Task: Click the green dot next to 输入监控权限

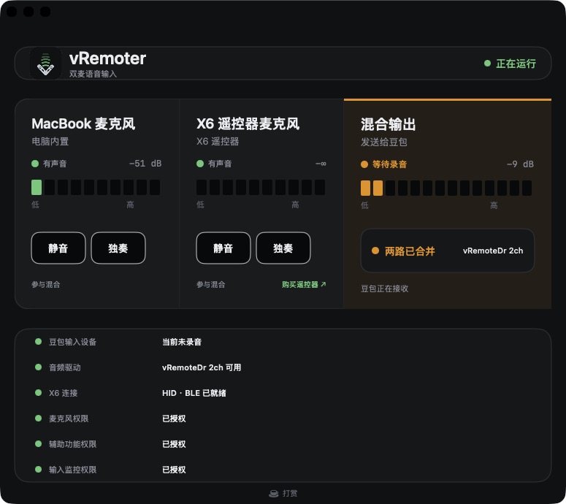Action: [38, 470]
